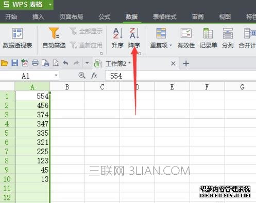Screen dimensions: 256x203
Task: Expand the 重复项 dropdown arrow
Action: 170,45
